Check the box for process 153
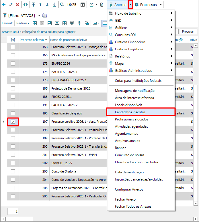Screen dimensions: 199x222 [x=13, y=47]
